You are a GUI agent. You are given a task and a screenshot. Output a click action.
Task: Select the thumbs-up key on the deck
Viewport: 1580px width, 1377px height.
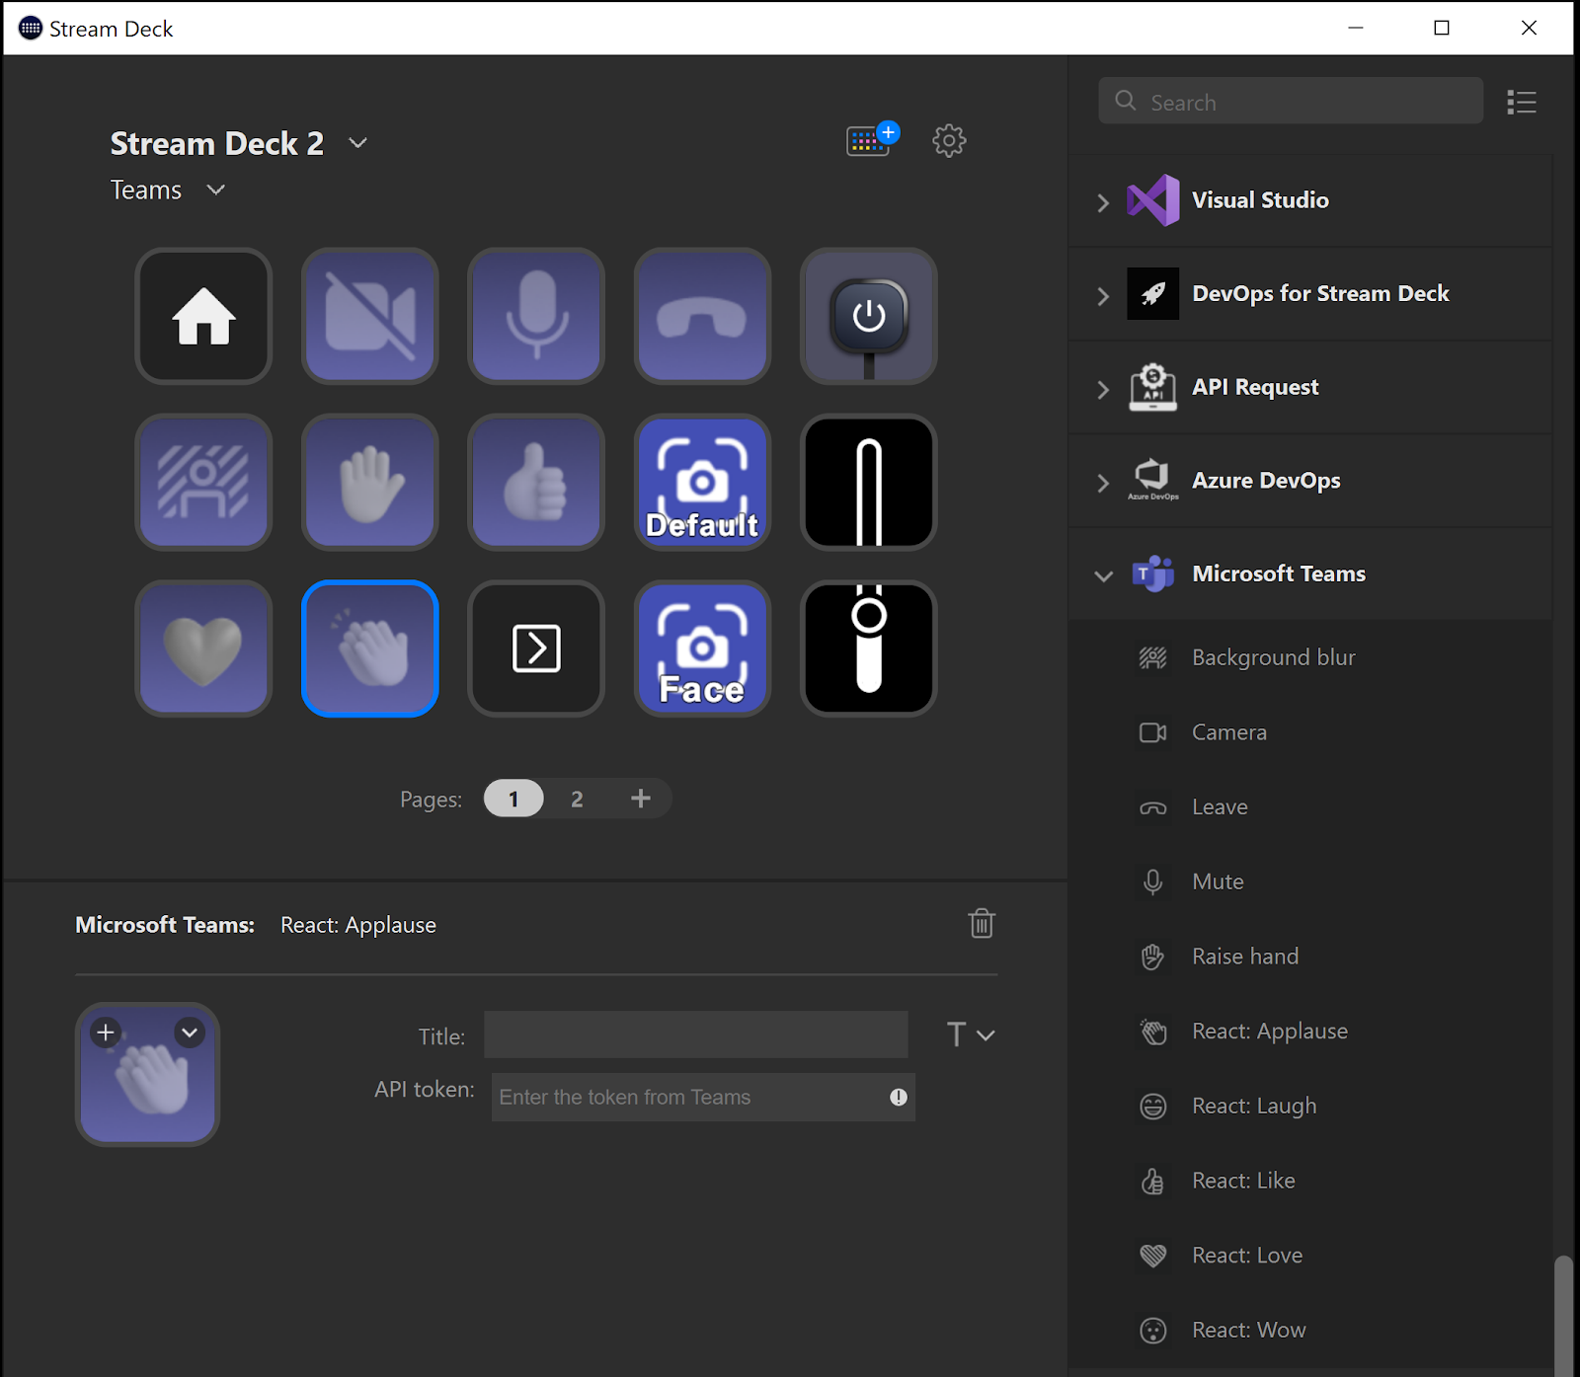pos(536,482)
